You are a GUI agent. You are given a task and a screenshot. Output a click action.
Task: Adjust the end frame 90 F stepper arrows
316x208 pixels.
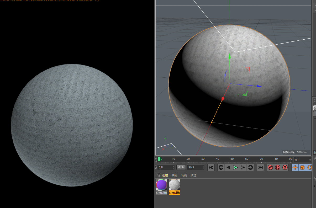(x=203, y=167)
